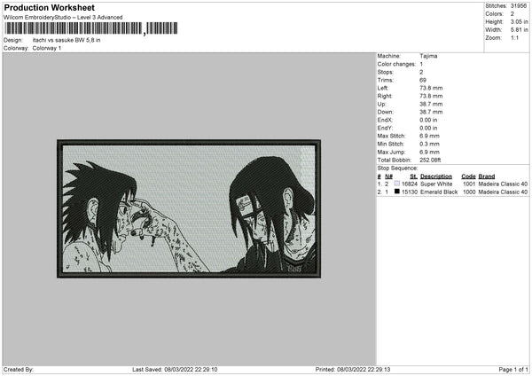Viewport: 532px width, 376px height.
Task: Click the Created By label
Action: [x=19, y=370]
